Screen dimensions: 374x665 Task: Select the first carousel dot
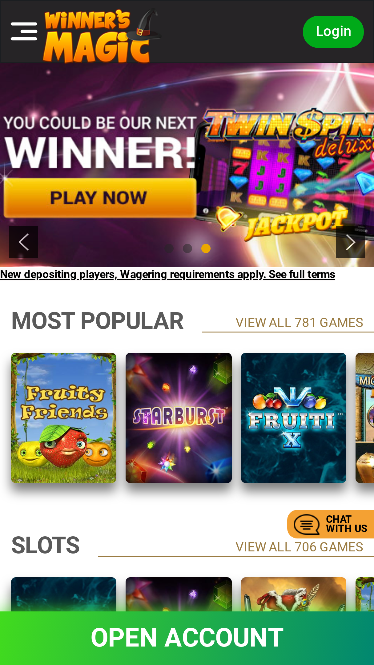click(x=169, y=248)
